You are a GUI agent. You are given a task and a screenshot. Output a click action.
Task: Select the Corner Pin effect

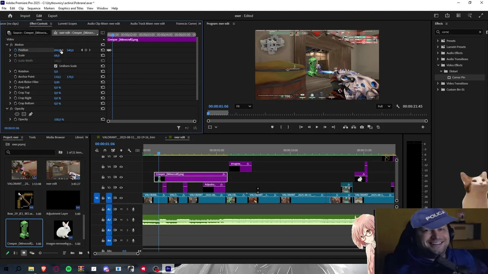pos(458,77)
